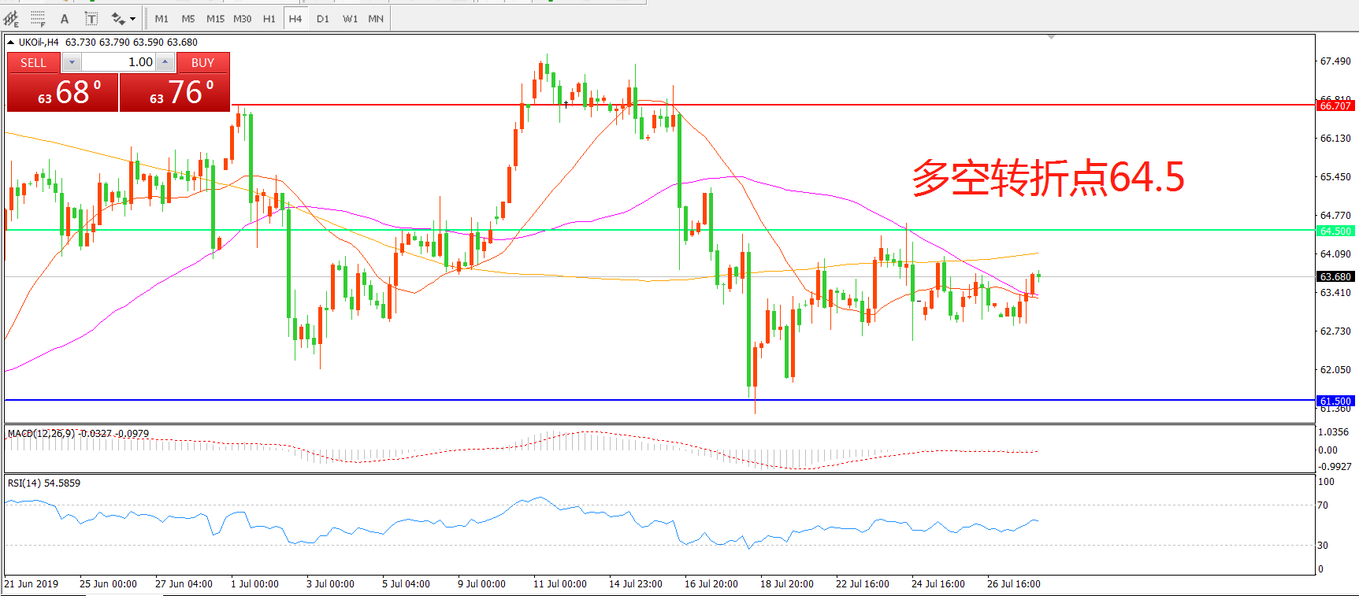The width and height of the screenshot is (1359, 596).
Task: Click the chart shift marker at top
Action: point(1051,36)
